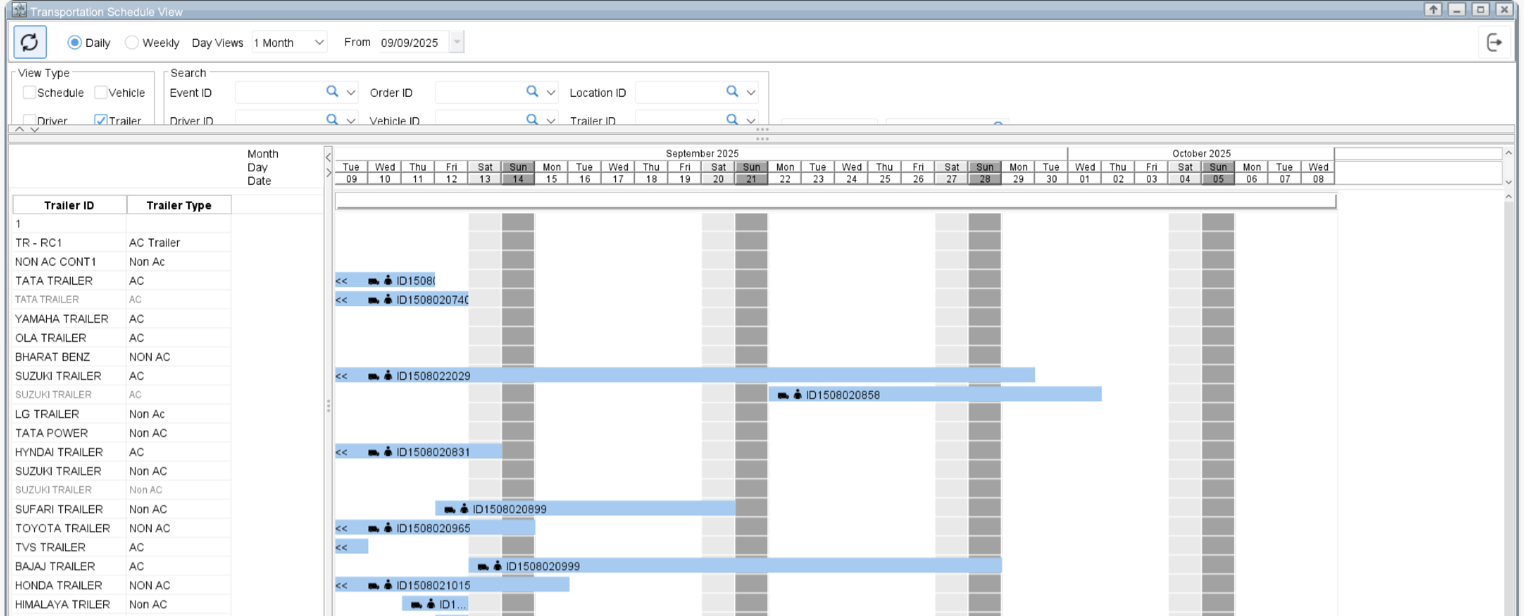The width and height of the screenshot is (1524, 616).
Task: Click driver icon on bar ID1508020999
Action: 498,565
